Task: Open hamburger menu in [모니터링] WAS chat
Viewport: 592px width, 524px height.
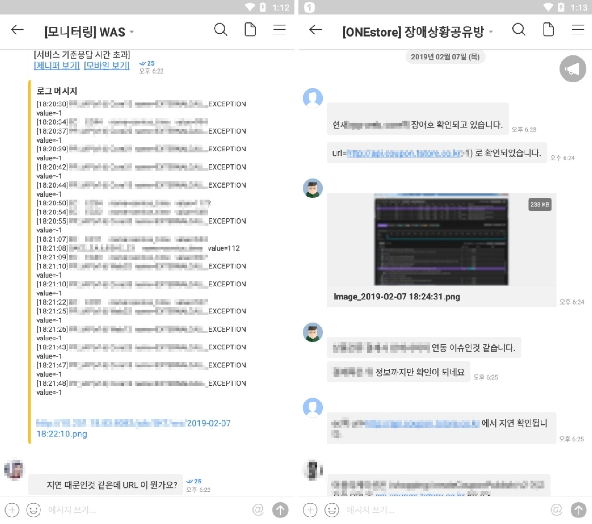Action: tap(279, 30)
